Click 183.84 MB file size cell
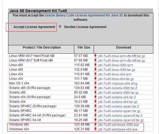 pyautogui.click(x=82, y=83)
